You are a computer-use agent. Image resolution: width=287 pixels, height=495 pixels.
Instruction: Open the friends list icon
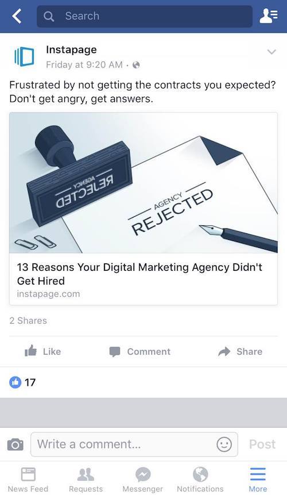269,16
